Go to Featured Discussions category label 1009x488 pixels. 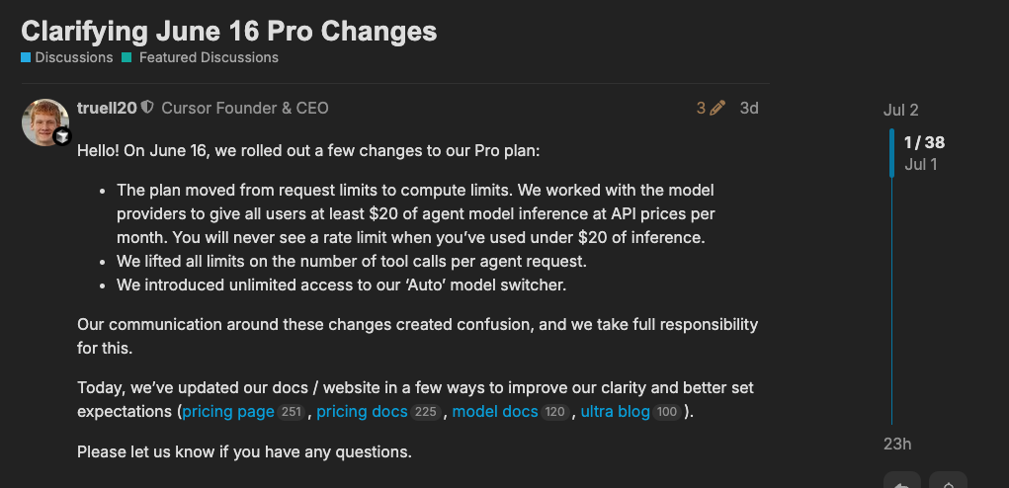click(x=210, y=58)
